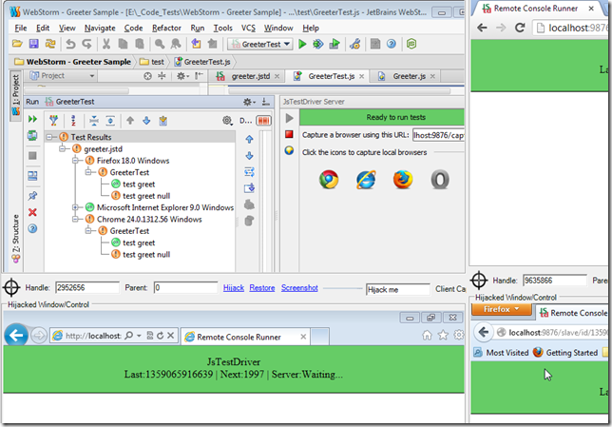This screenshot has width=612, height=427.
Task: Run GreeterTest with green play arrow
Action: 302,44
